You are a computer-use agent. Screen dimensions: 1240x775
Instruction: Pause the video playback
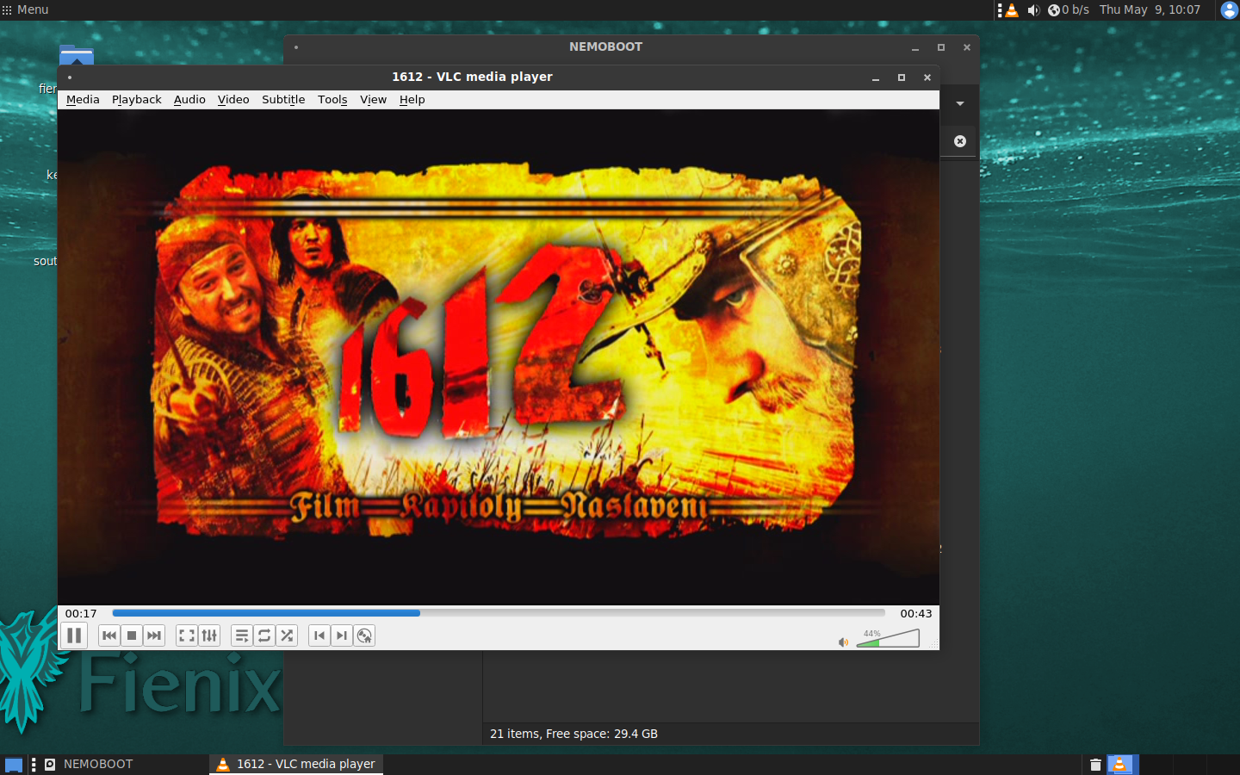coord(74,635)
